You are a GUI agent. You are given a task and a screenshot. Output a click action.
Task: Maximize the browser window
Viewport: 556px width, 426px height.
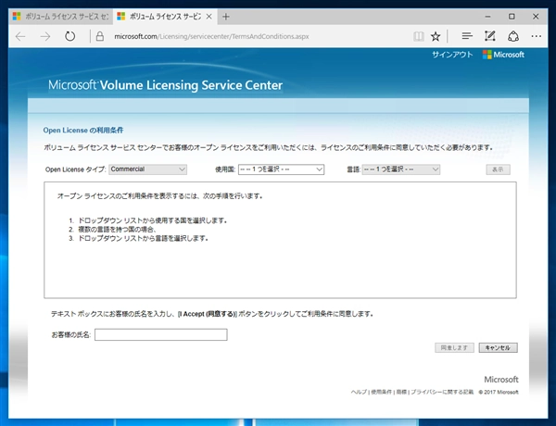pos(512,17)
